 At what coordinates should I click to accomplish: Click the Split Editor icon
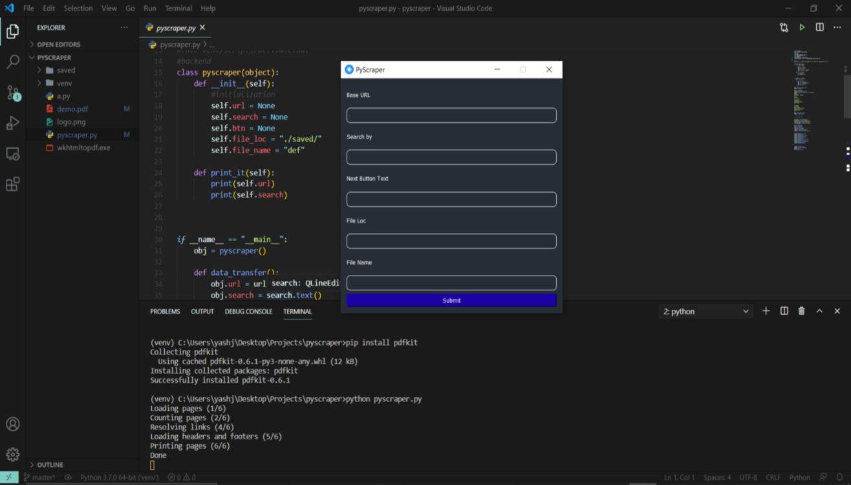(x=819, y=28)
